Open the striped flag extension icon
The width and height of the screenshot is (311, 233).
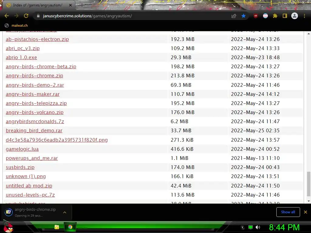[x=265, y=16]
